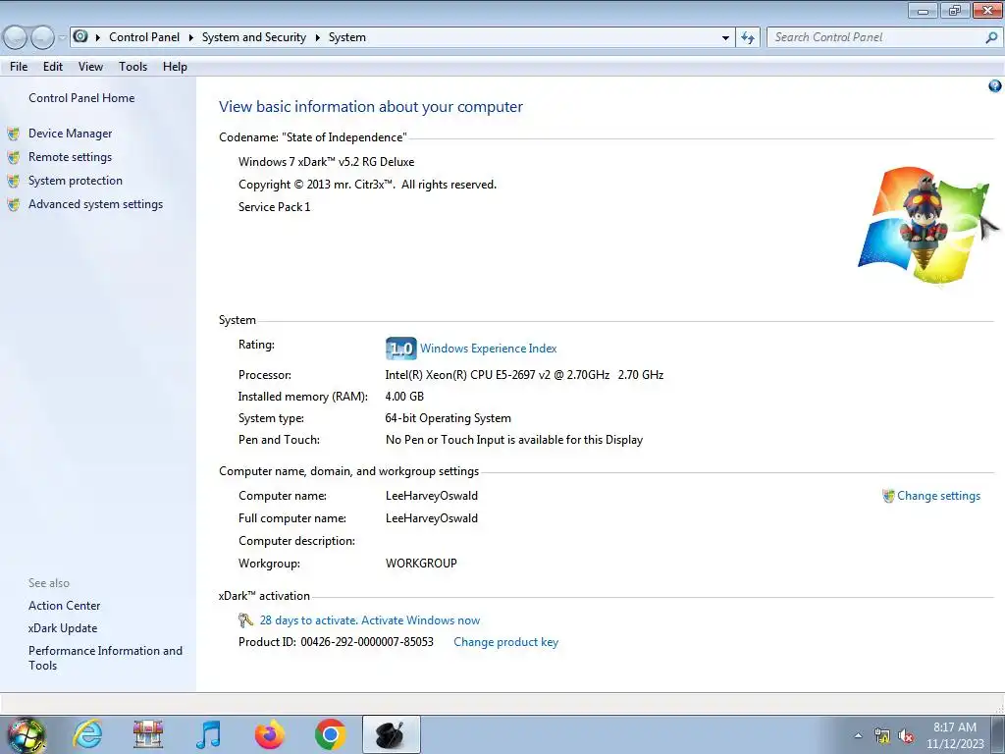
Task: Click the System breadcrumb in address bar
Action: click(x=347, y=37)
